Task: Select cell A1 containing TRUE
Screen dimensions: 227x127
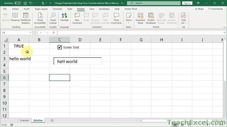Action: 19,46
